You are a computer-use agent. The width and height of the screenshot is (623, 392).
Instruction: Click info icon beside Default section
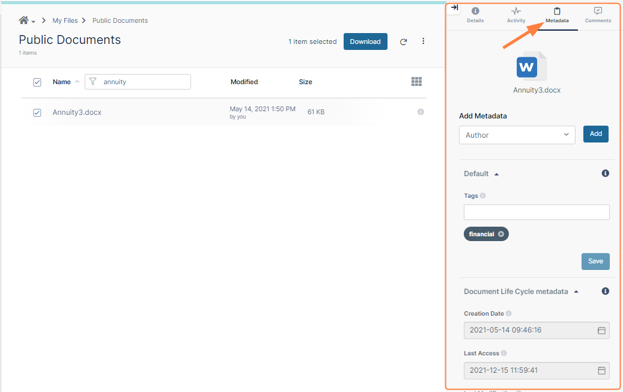(x=605, y=173)
